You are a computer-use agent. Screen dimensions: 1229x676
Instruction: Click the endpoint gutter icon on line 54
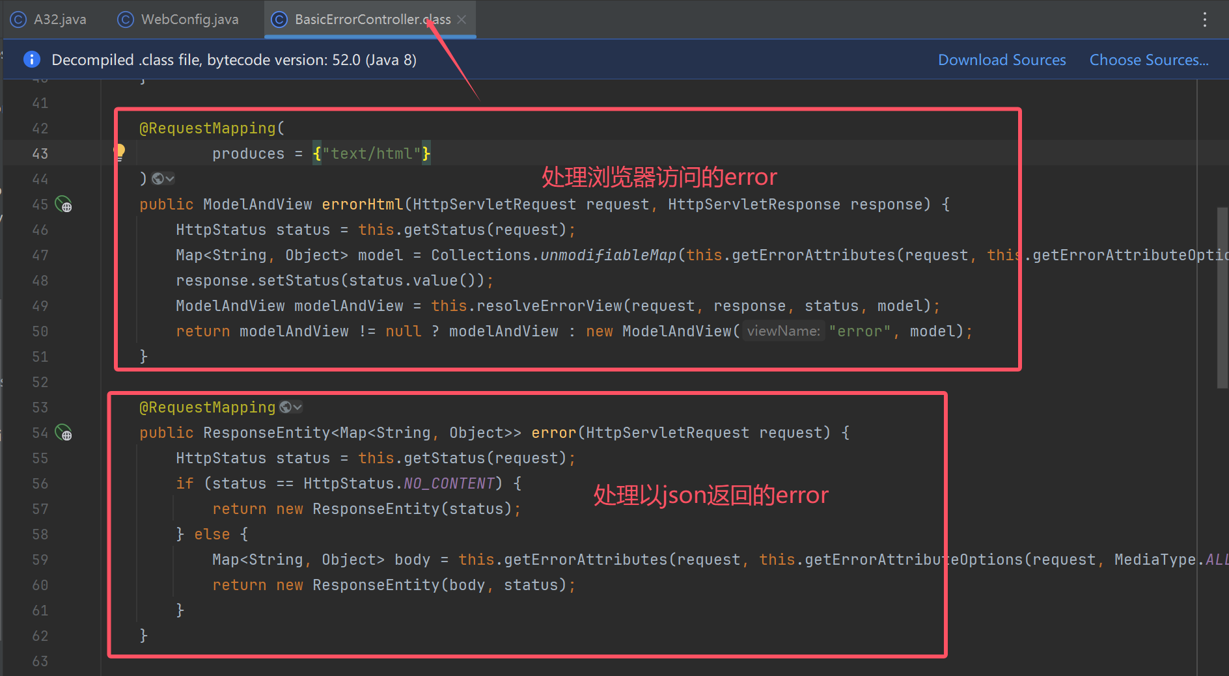[63, 433]
